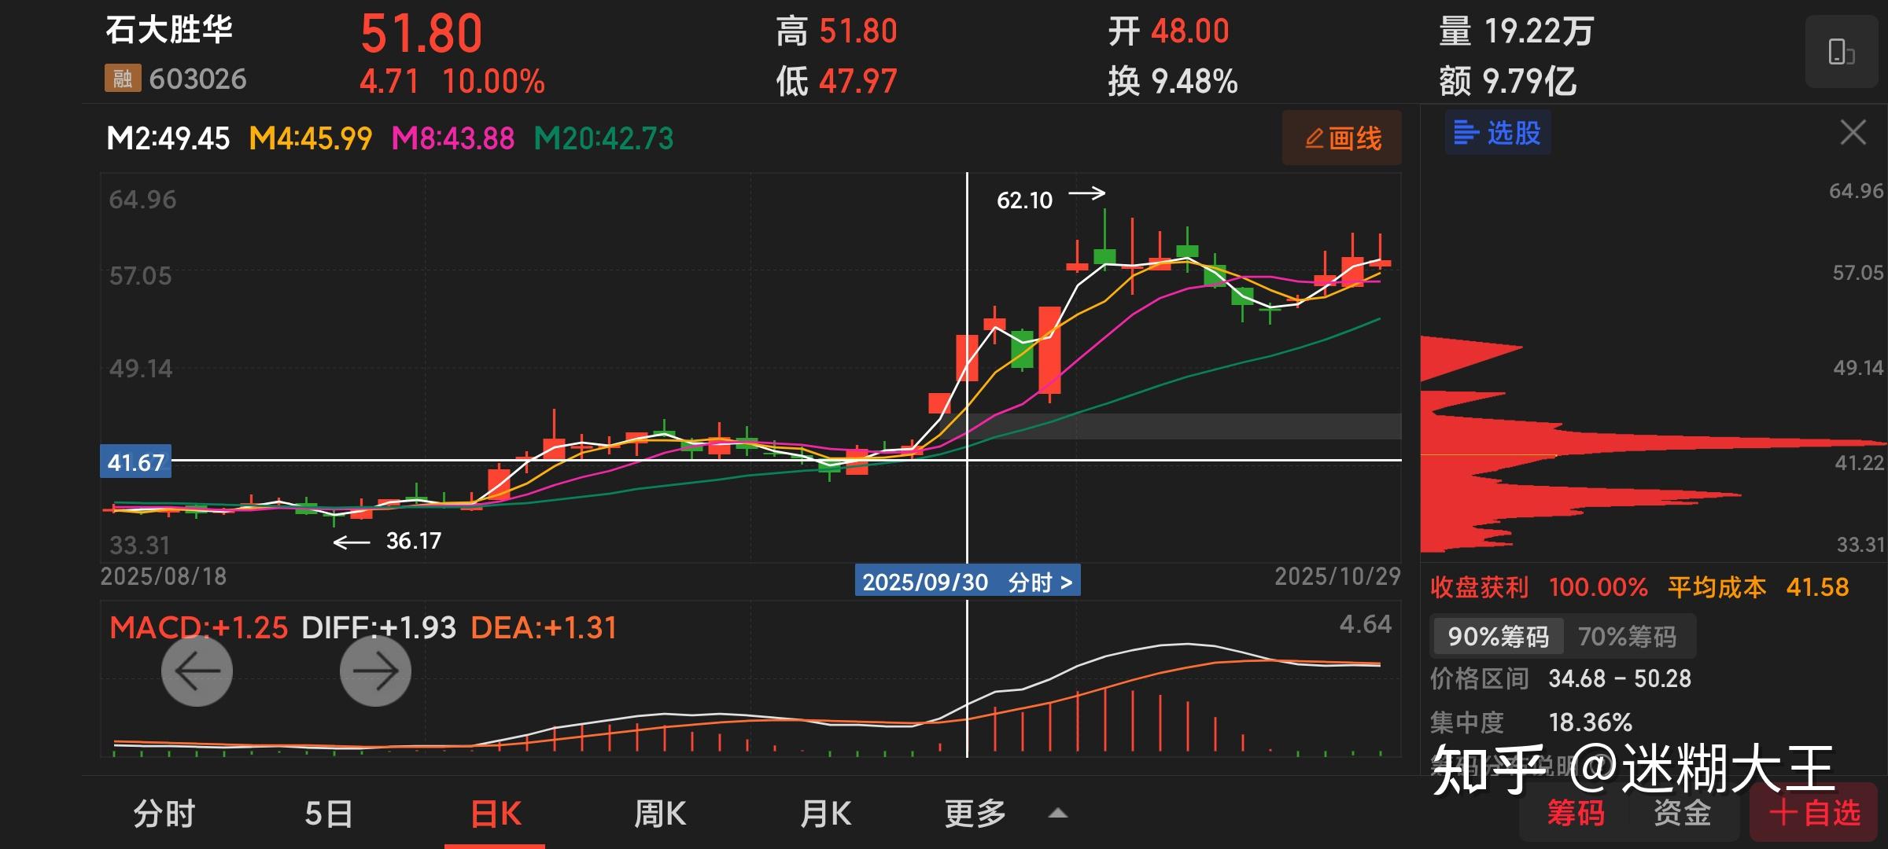Switch to 70%筹码 option

(x=1627, y=636)
